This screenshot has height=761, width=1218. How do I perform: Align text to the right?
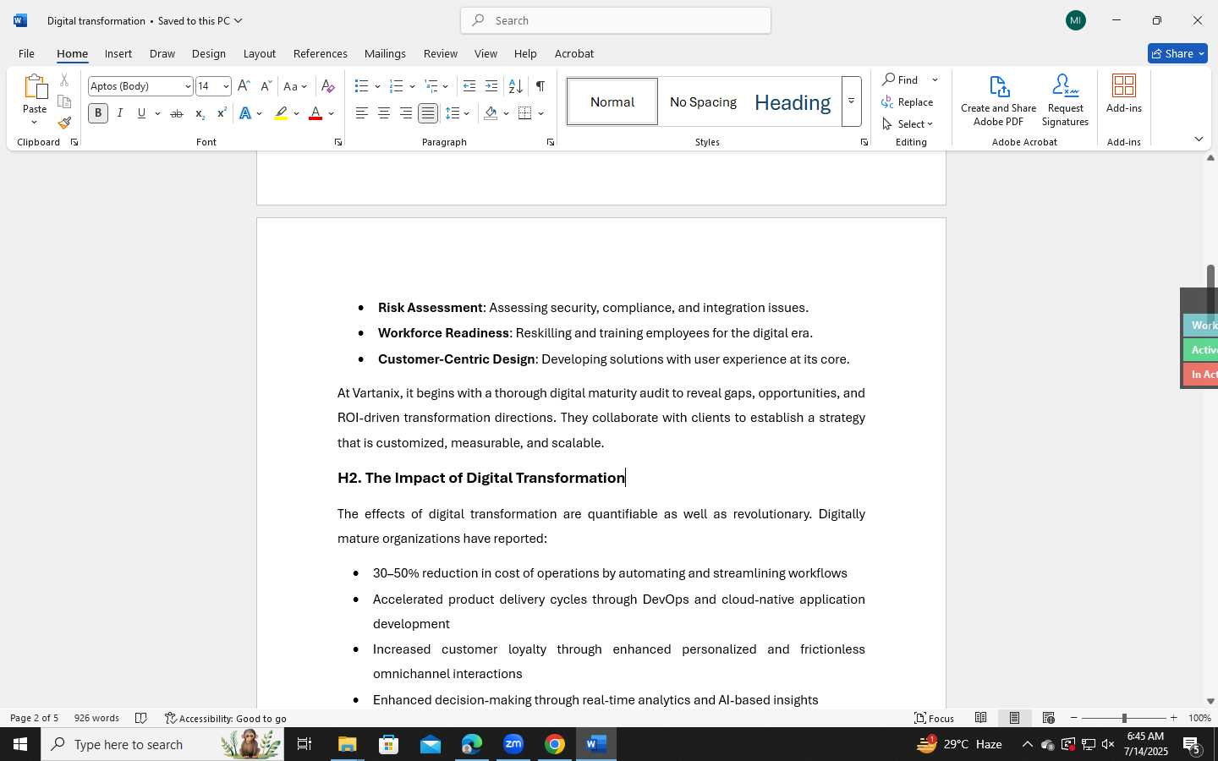click(406, 113)
